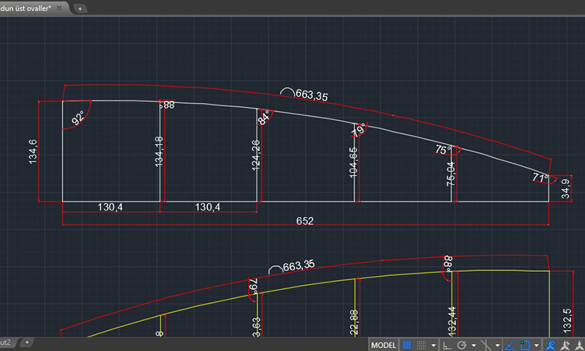The image size is (585, 351).
Task: Click the annotation scale icon at far right
Action: pos(579,345)
